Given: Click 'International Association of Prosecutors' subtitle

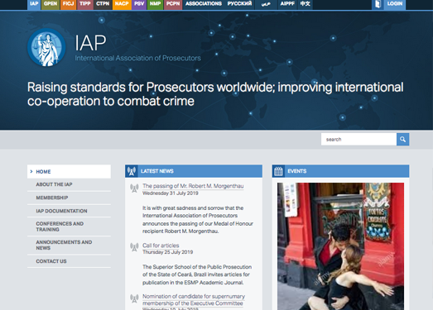Looking at the screenshot, I should point(137,58).
